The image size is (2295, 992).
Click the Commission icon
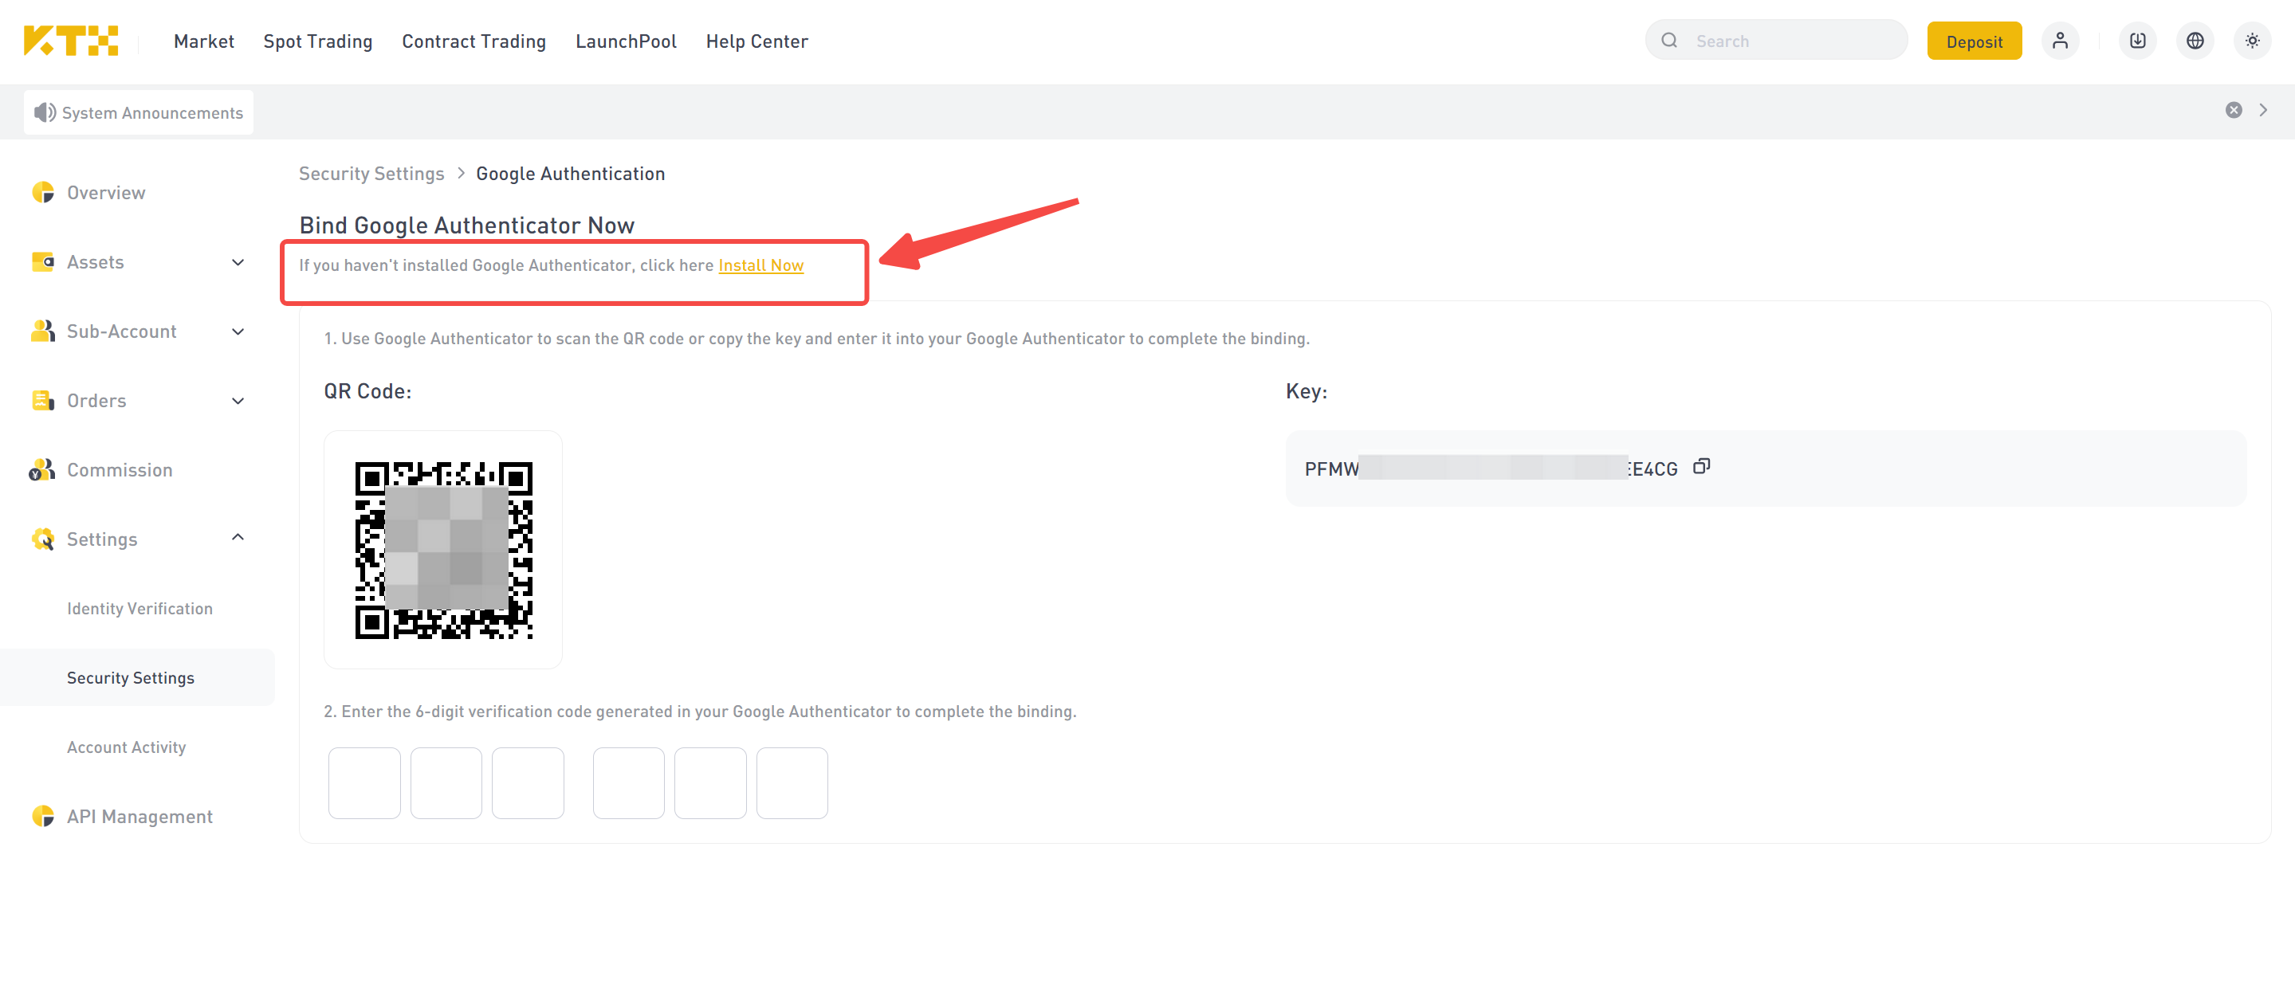coord(42,470)
